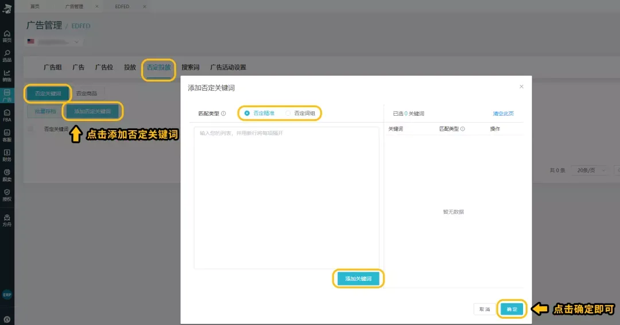Image resolution: width=620 pixels, height=325 pixels.
Task: Open 跟卖 sidebar icon
Action: click(7, 175)
